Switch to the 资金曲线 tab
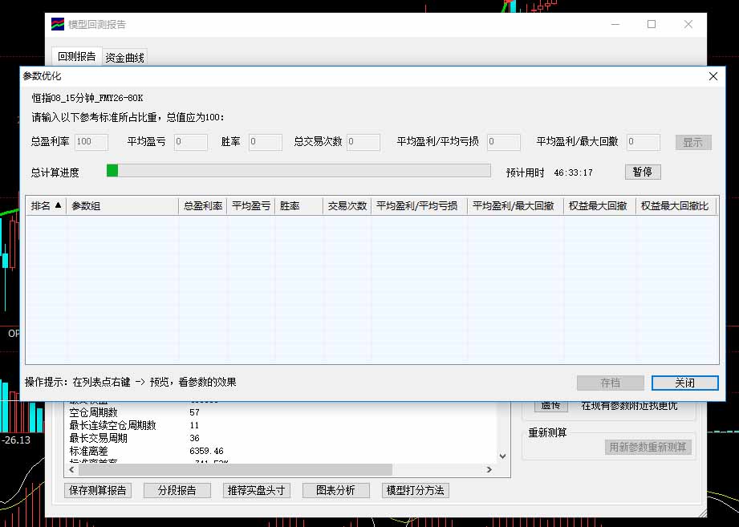 click(124, 57)
